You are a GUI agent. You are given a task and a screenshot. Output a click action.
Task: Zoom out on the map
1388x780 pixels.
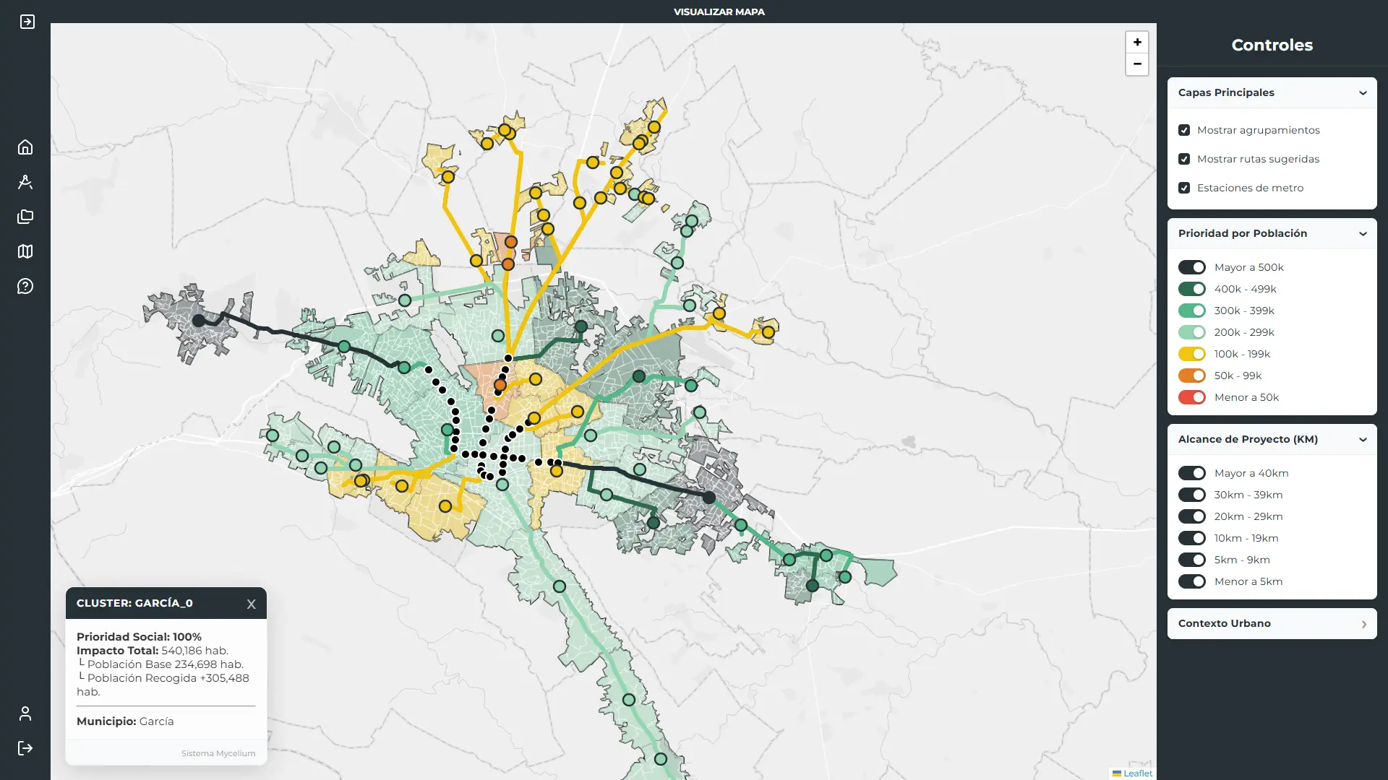click(1137, 64)
